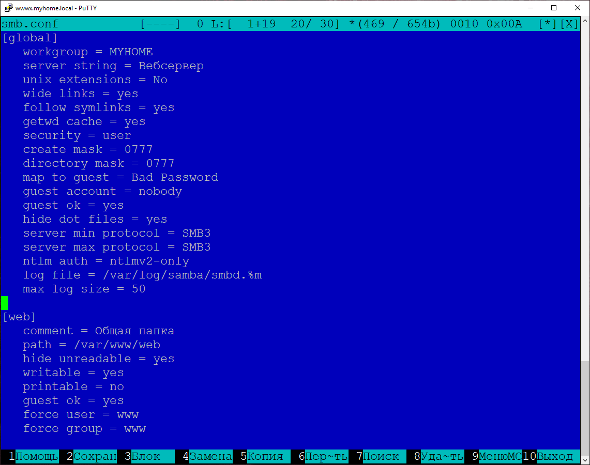
Task: Click the getwd cache = yes line
Action: pyautogui.click(x=84, y=121)
